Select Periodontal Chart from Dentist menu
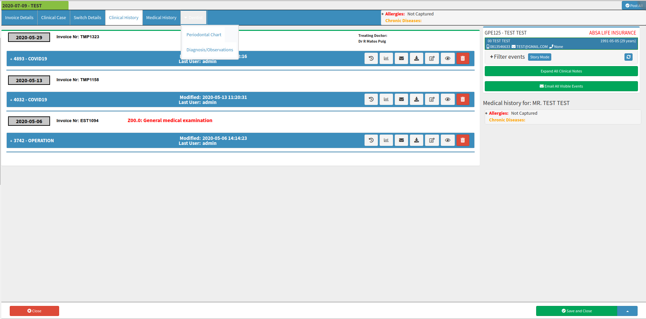Viewport: 646px width, 319px height. tap(204, 35)
